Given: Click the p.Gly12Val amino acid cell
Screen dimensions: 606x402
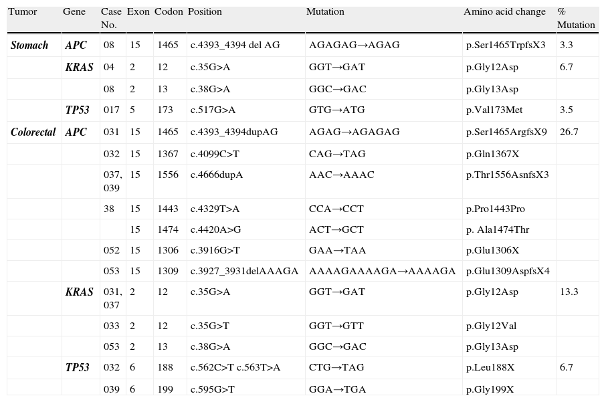Looking at the screenshot, I should pyautogui.click(x=492, y=326).
